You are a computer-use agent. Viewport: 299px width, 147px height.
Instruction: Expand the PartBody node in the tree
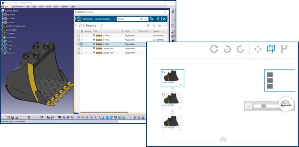pyautogui.click(x=2, y=38)
